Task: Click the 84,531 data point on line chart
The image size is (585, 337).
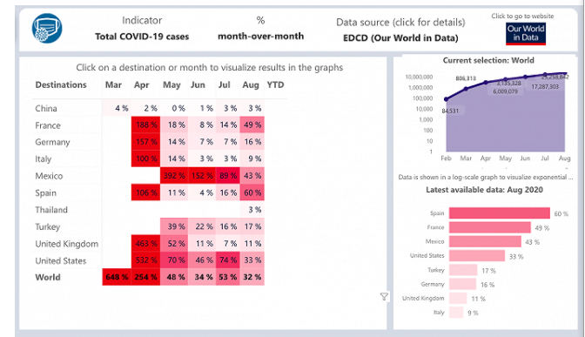Action: 447,99
